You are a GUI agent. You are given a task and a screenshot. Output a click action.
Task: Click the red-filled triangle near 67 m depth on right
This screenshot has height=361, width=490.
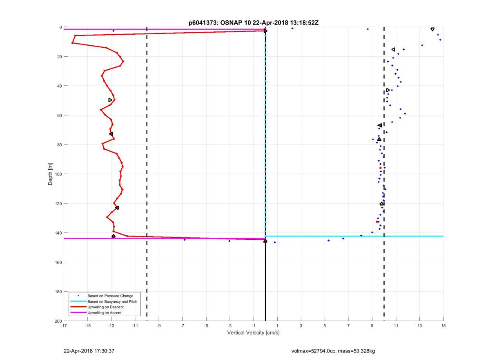click(380, 125)
